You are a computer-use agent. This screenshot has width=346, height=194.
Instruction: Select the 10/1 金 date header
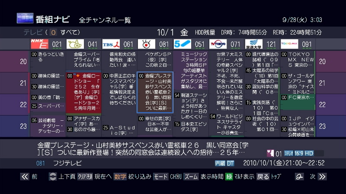click(172, 33)
